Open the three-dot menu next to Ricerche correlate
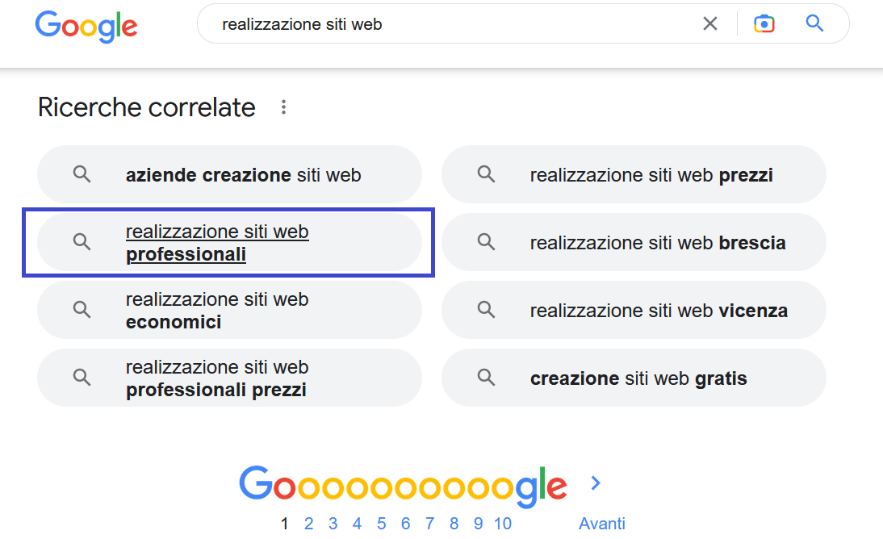This screenshot has width=883, height=539. coord(283,106)
